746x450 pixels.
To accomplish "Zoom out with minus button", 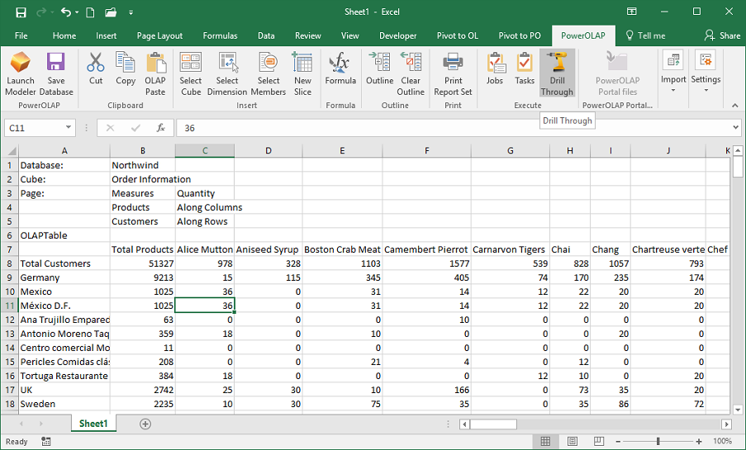I will point(618,442).
